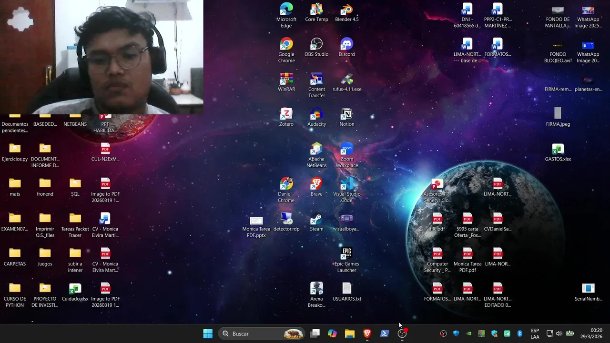
Task: Open Zoom Workplace shortcut
Action: coord(346,155)
